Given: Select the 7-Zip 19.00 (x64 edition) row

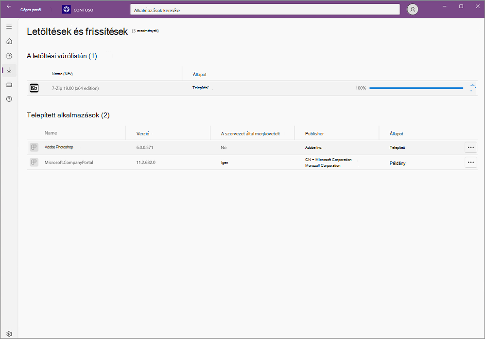Looking at the screenshot, I should [x=252, y=88].
